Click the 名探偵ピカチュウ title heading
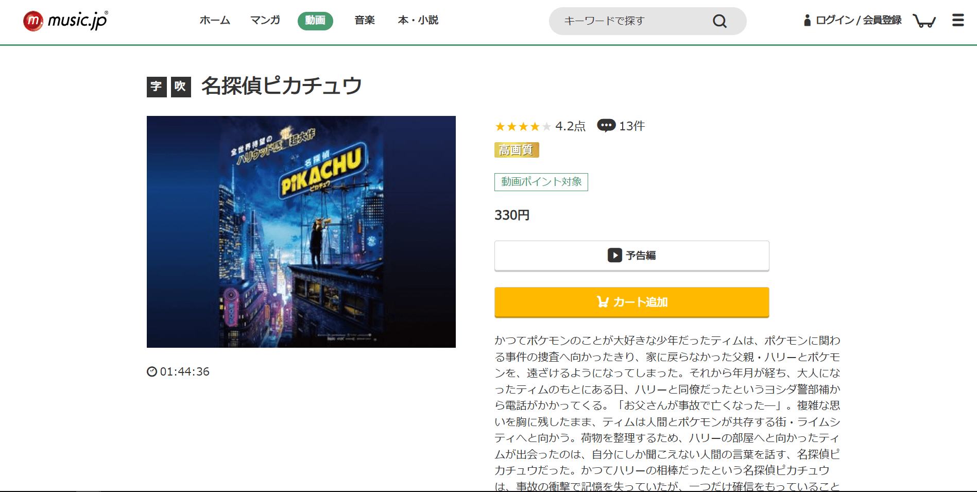Viewport: 977px width, 492px height. click(282, 86)
